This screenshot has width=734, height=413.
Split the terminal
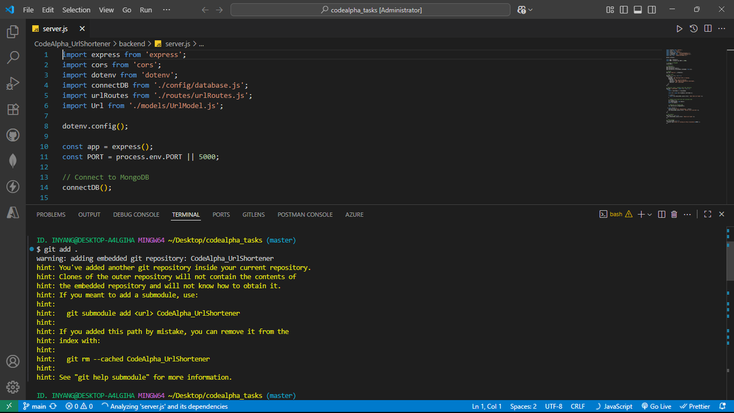pos(661,214)
